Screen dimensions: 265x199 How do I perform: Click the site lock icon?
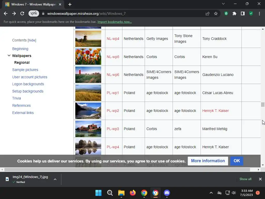pos(43,13)
